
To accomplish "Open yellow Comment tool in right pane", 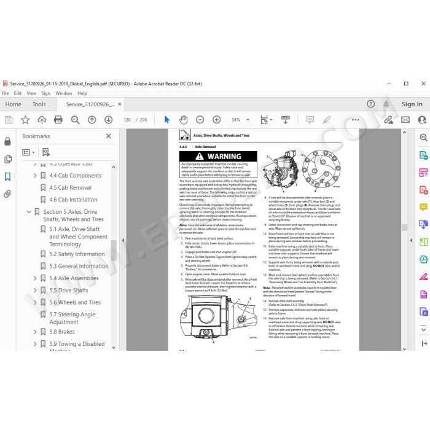I will pyautogui.click(x=424, y=207).
